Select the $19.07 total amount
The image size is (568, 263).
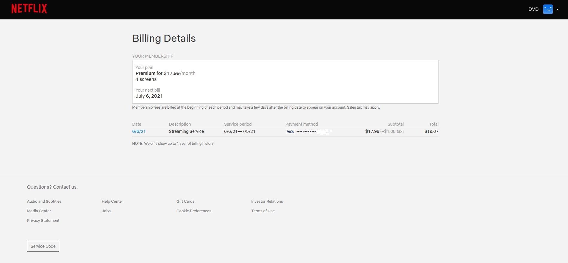tap(431, 131)
